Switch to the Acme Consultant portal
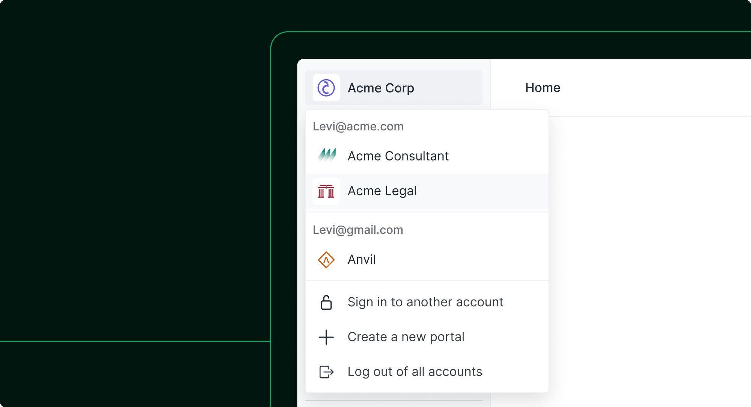Image resolution: width=751 pixels, height=407 pixels. point(427,156)
